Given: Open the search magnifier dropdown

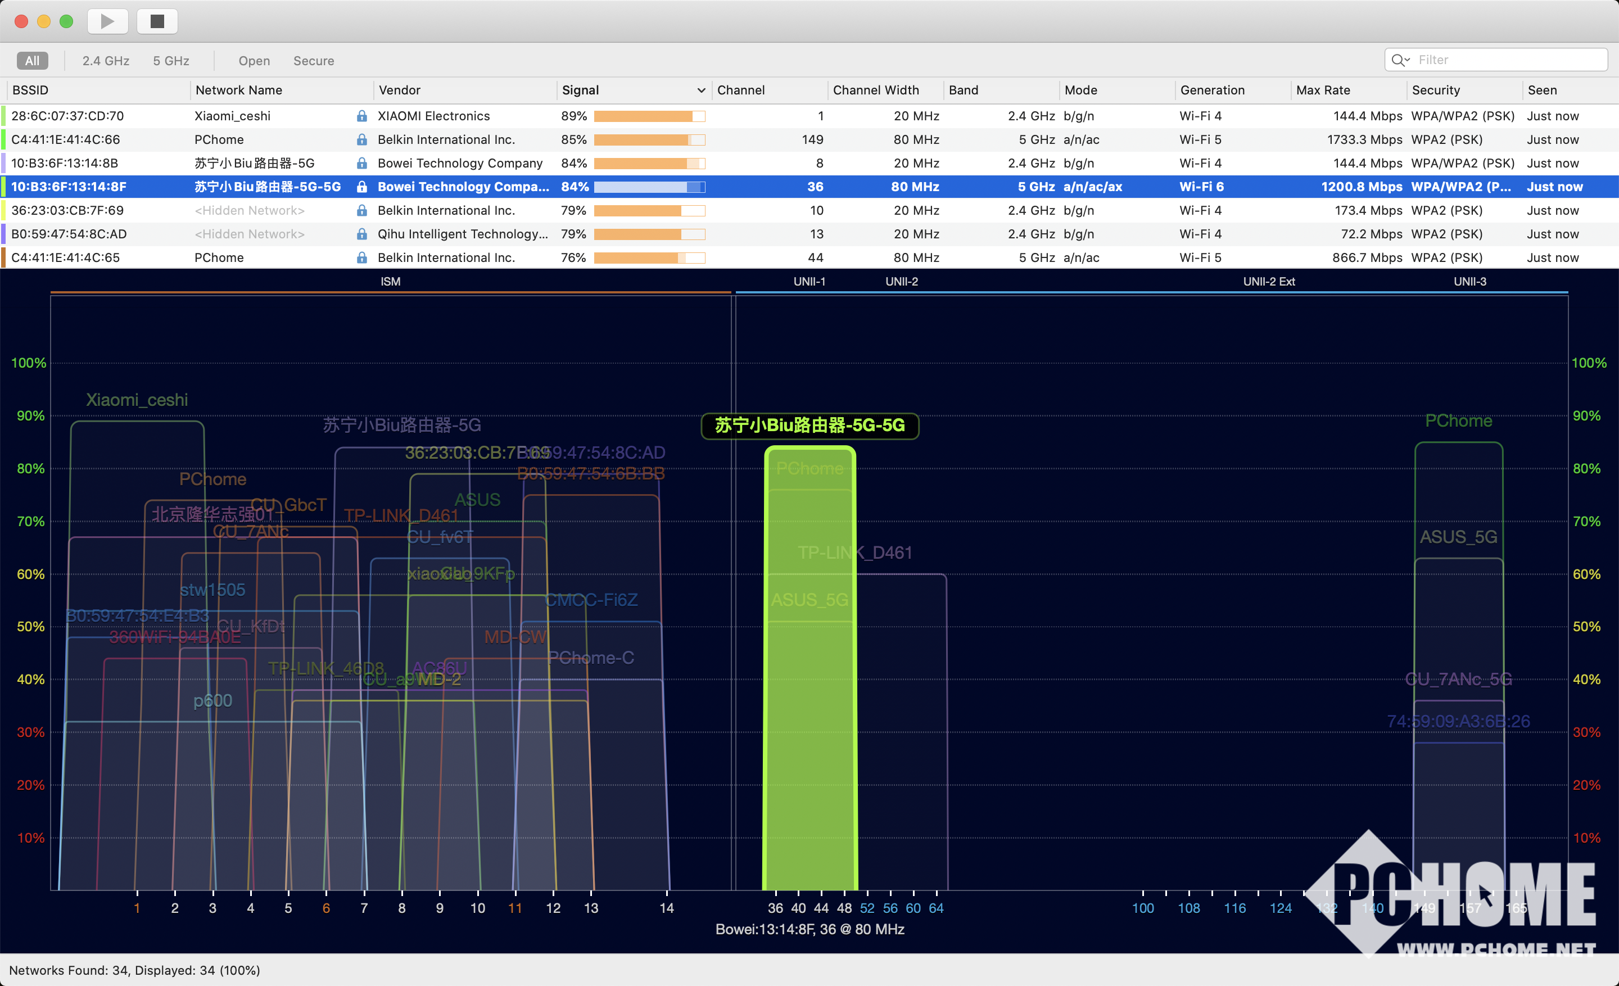Looking at the screenshot, I should 1401,60.
